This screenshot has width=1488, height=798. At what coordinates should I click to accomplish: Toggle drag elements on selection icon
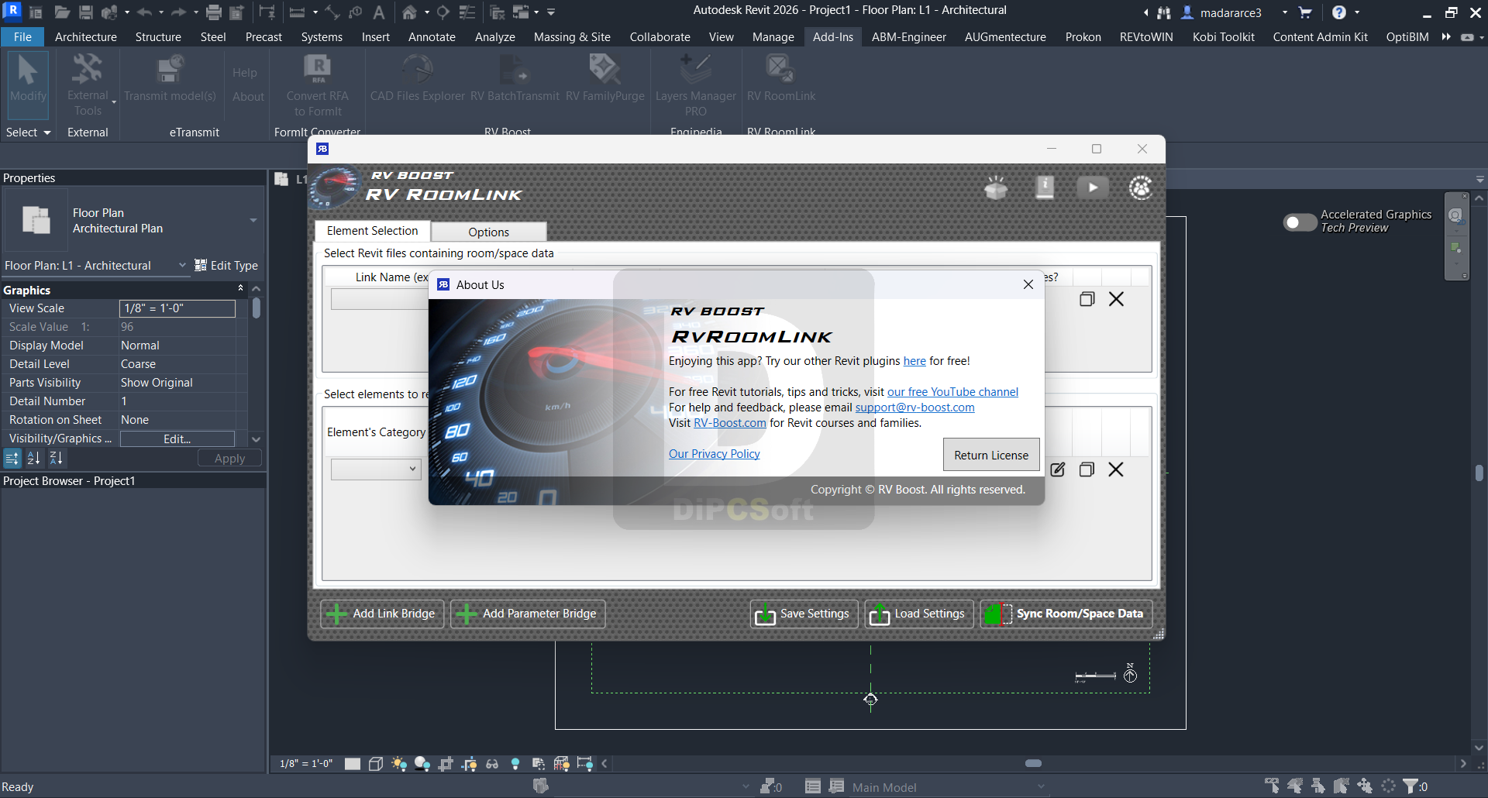click(x=1365, y=786)
